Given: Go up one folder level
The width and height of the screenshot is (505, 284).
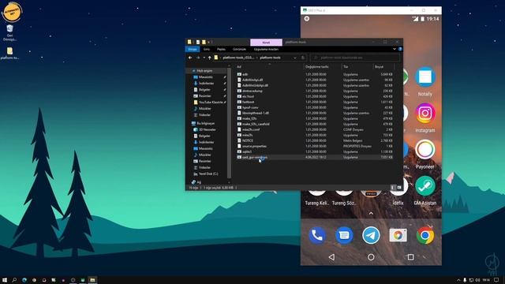Looking at the screenshot, I should [x=209, y=58].
